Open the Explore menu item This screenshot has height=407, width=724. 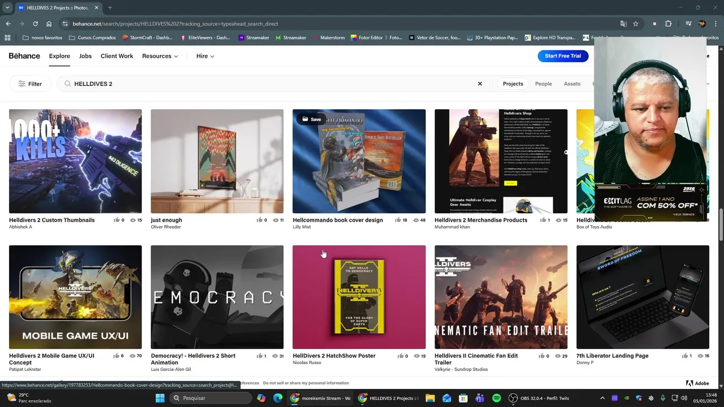click(x=59, y=56)
